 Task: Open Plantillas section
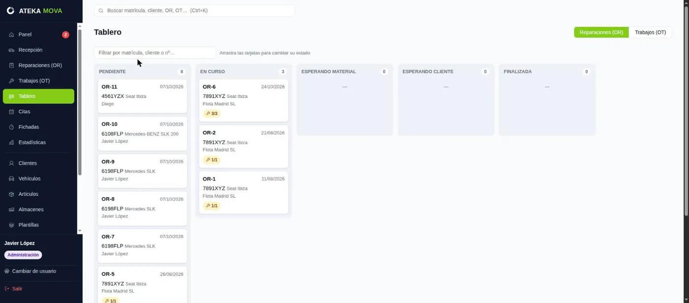tap(38, 225)
